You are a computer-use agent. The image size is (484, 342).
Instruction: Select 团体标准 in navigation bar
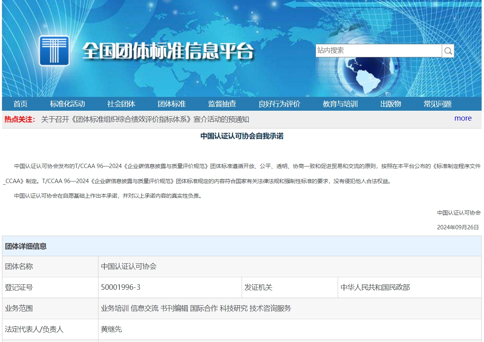172,104
